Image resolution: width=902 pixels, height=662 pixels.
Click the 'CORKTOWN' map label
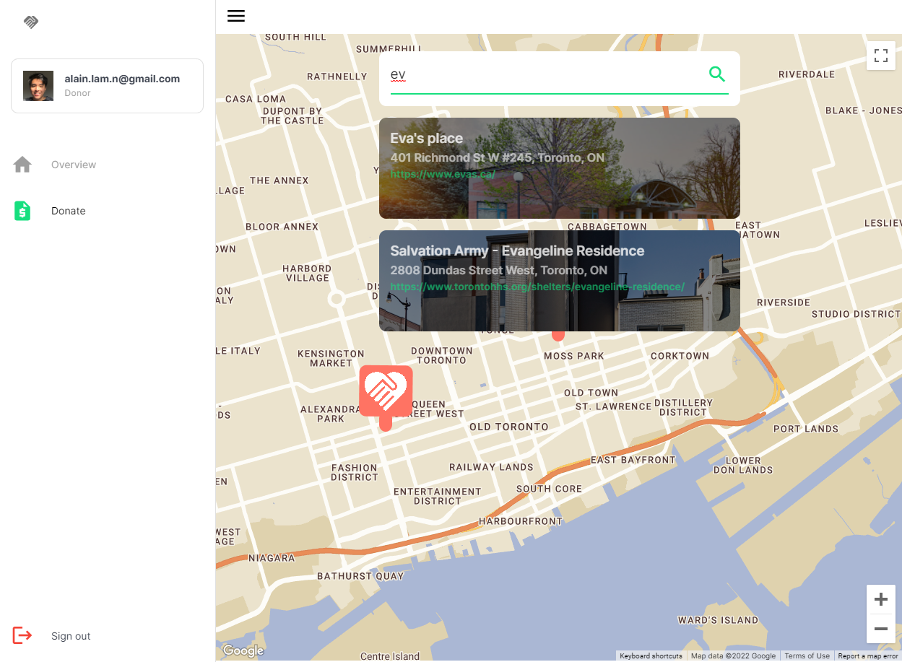pyautogui.click(x=680, y=356)
